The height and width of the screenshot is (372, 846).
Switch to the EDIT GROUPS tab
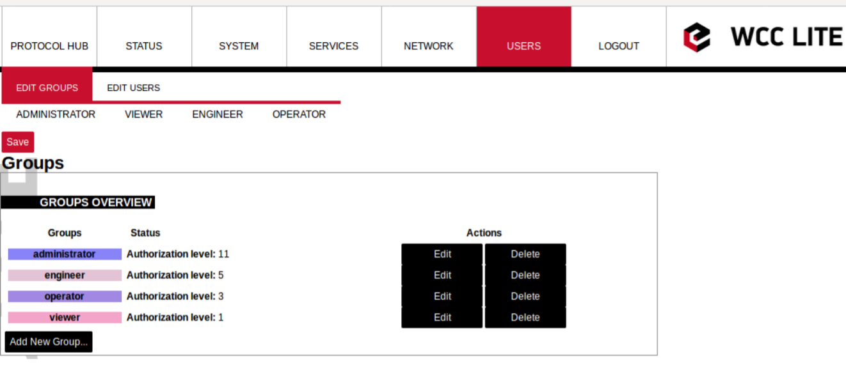[47, 87]
